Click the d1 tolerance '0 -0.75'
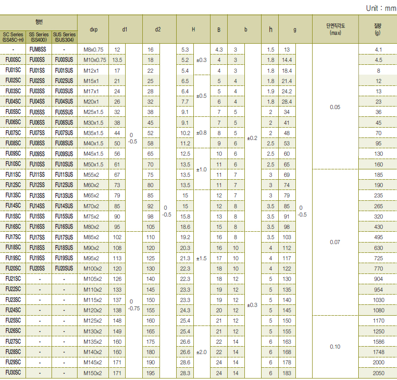 tap(133, 305)
